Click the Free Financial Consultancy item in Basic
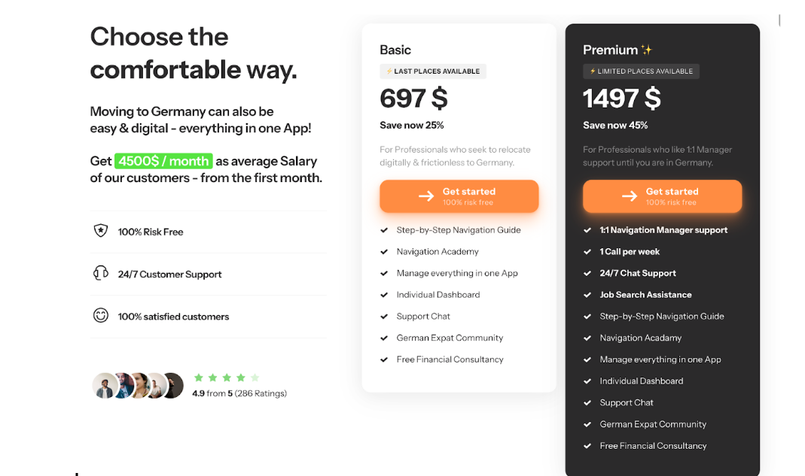Screen dimensions: 805x476 (450, 359)
